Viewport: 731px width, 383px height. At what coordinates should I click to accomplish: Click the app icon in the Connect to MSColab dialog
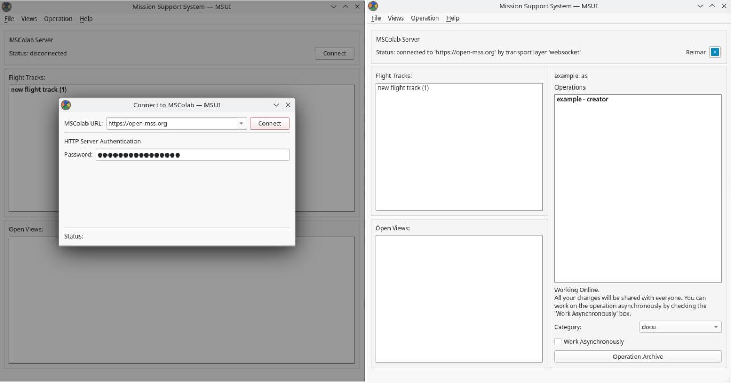tap(66, 105)
